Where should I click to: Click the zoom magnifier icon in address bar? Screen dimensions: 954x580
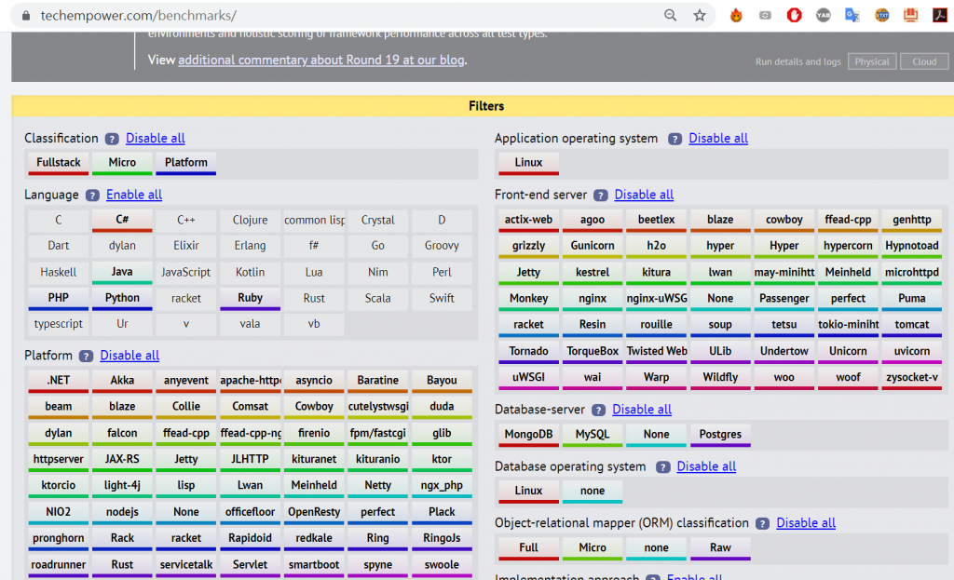coord(670,15)
